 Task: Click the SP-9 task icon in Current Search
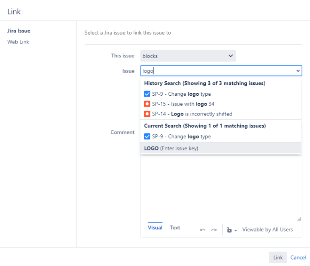147,136
